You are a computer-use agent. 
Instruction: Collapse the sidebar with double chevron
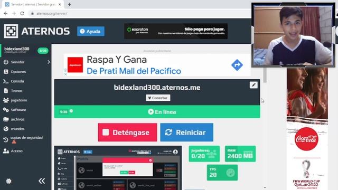coord(42,181)
